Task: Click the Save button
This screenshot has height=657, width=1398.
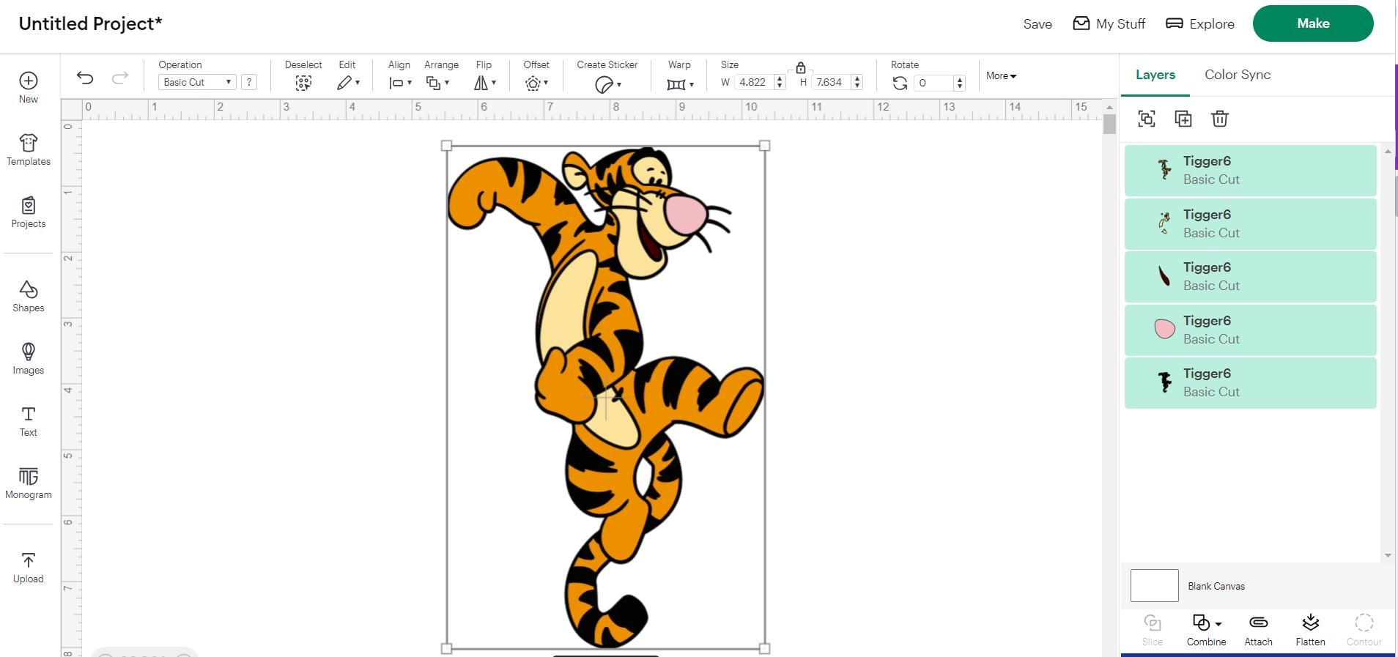Action: (x=1038, y=23)
